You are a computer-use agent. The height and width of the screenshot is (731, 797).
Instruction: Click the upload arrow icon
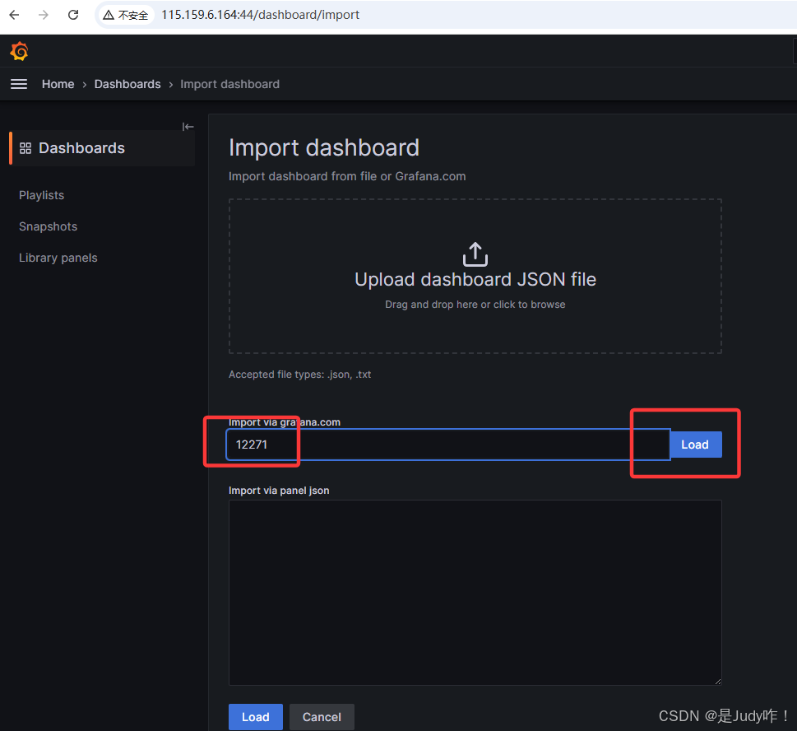tap(475, 254)
